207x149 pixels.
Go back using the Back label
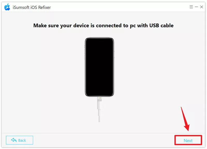tap(22, 140)
